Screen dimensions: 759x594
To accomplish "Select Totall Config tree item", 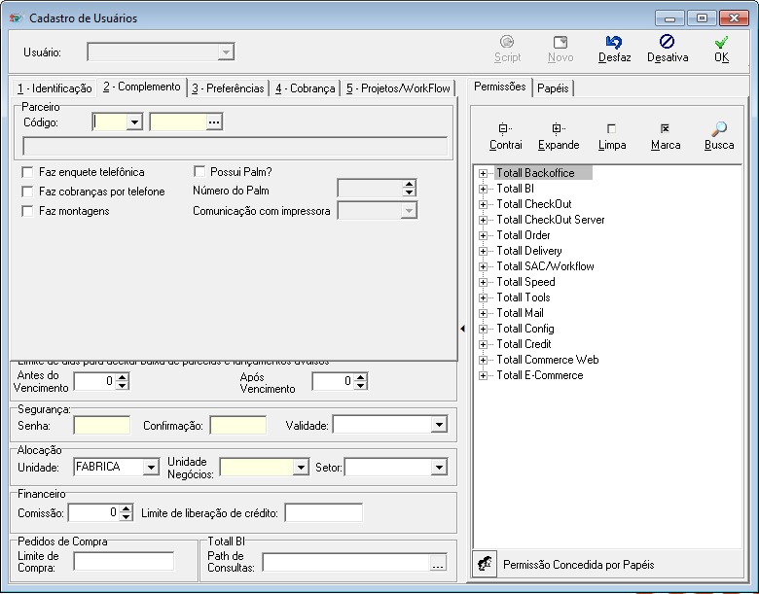I will point(525,329).
